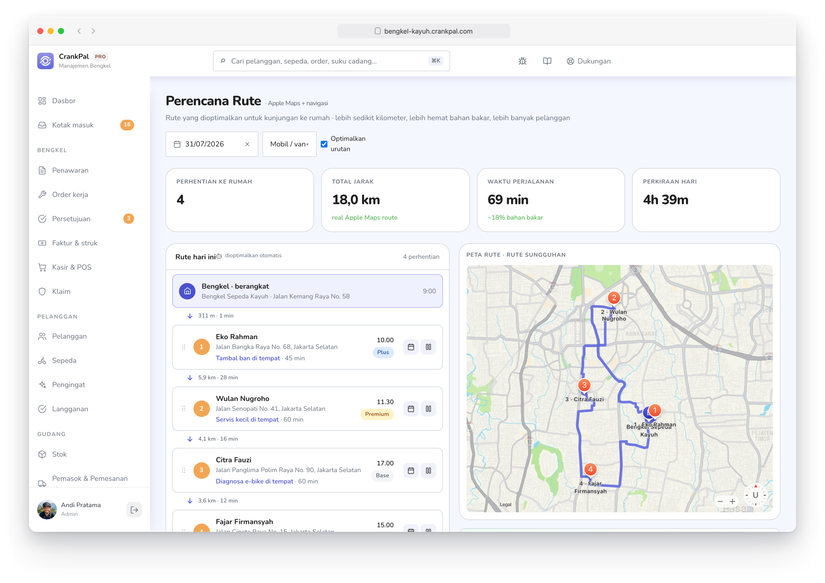The image size is (825, 583).
Task: Click map pin 2 Wulan Nugroho
Action: tap(614, 298)
